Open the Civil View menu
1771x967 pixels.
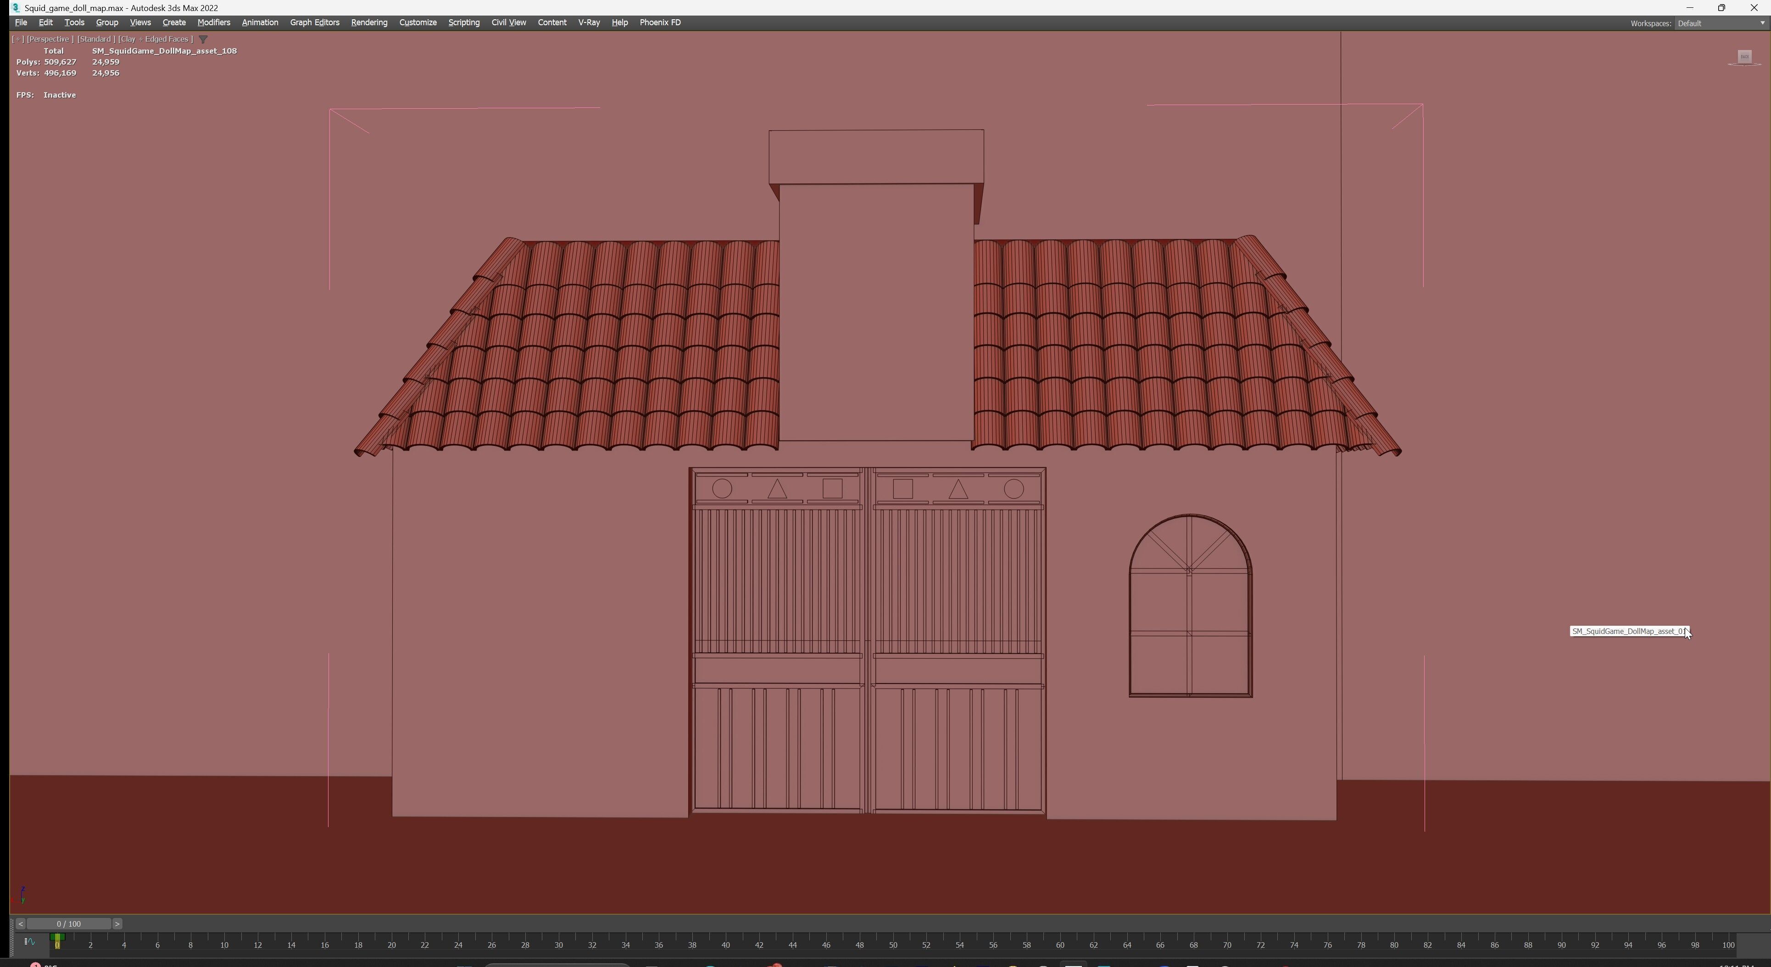pyautogui.click(x=508, y=22)
